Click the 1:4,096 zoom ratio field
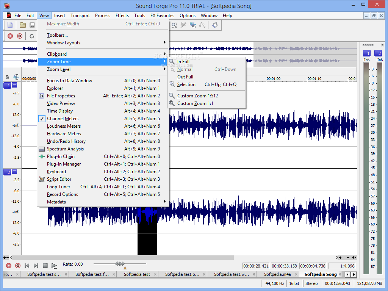Screen dimensions: 388x291 tap(343, 266)
